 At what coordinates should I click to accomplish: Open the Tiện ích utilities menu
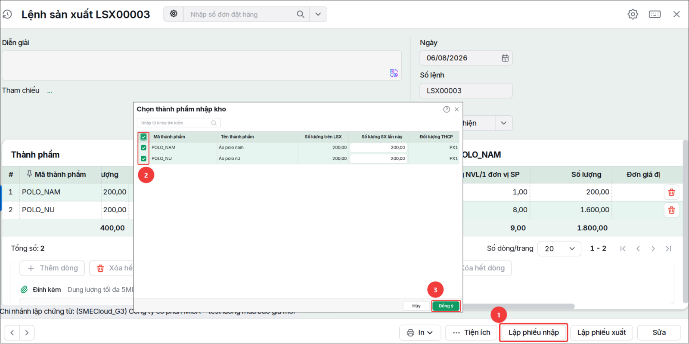(472, 332)
